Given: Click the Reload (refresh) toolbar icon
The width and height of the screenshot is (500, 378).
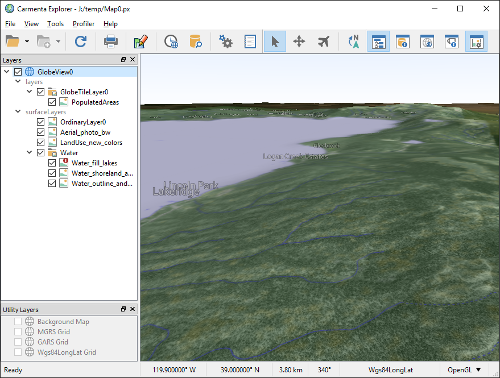Looking at the screenshot, I should (x=81, y=41).
